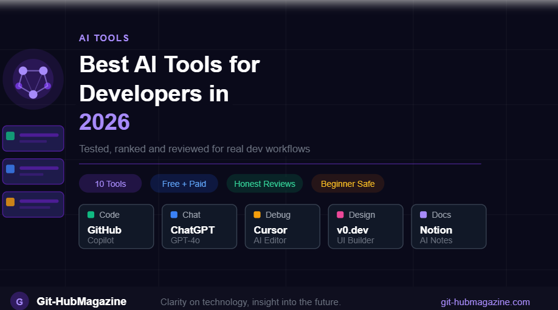This screenshot has width=558, height=310.
Task: Open the v0.dev UI Builder card
Action: (x=365, y=226)
